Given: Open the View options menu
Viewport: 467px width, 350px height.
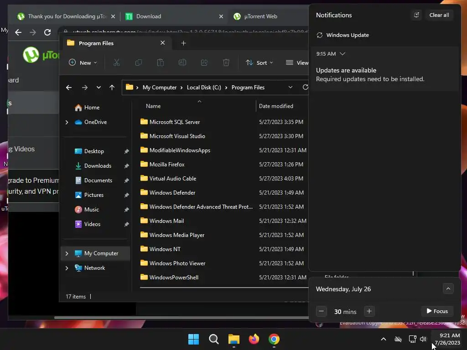Looking at the screenshot, I should 297,62.
